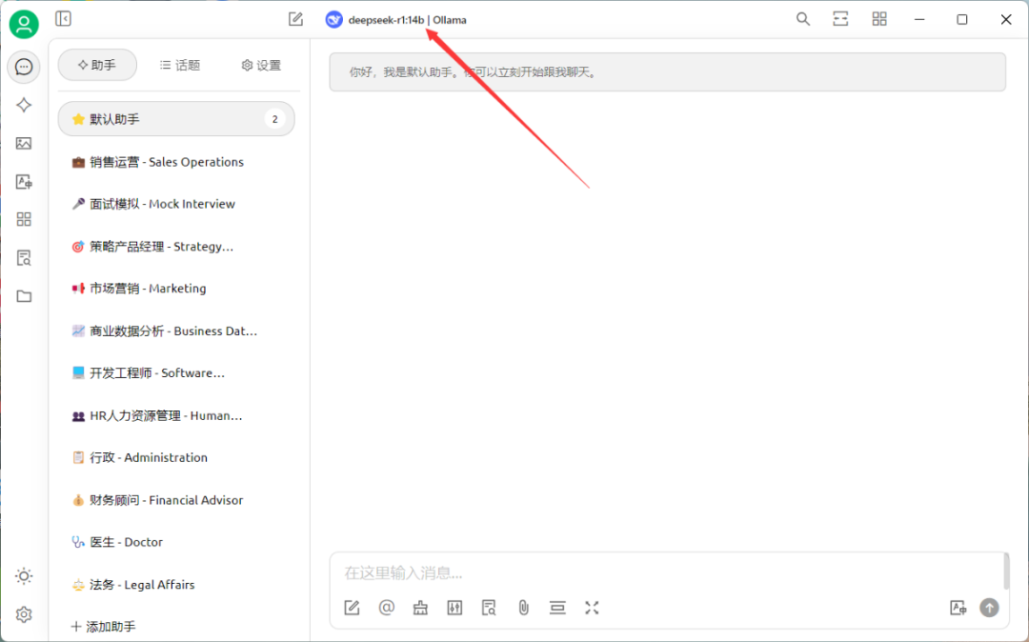Select 策略产品经理 - Strategy assistant
Viewport: 1029px width, 642px height.
176,247
